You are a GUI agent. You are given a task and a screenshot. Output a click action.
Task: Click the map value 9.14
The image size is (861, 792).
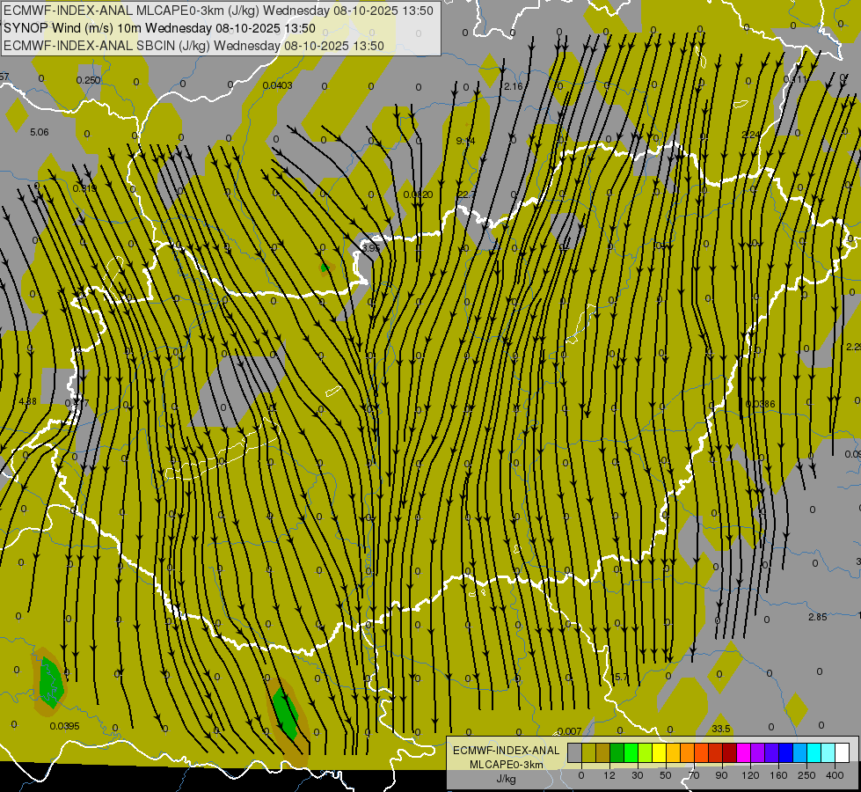pos(465,141)
